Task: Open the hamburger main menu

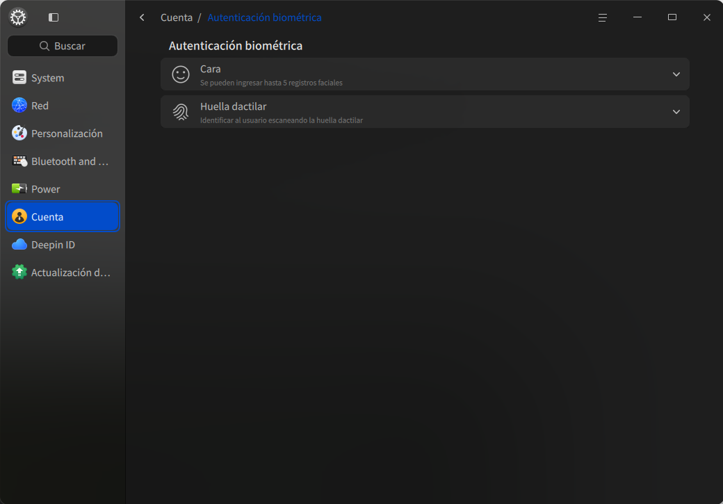Action: pyautogui.click(x=602, y=17)
